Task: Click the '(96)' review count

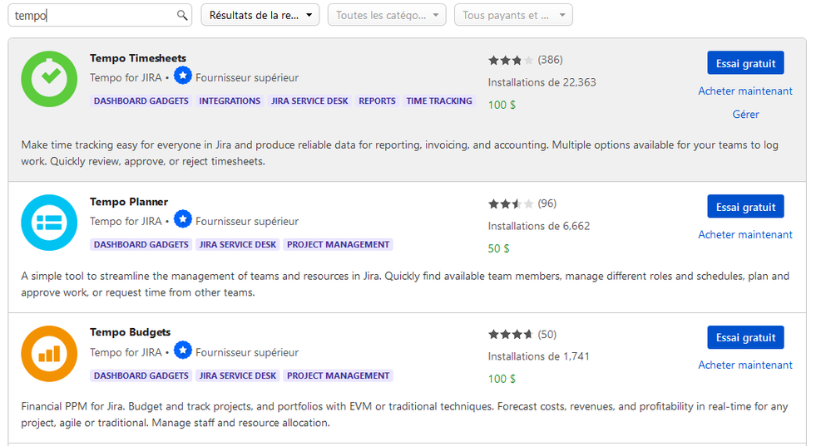Action: [x=547, y=203]
